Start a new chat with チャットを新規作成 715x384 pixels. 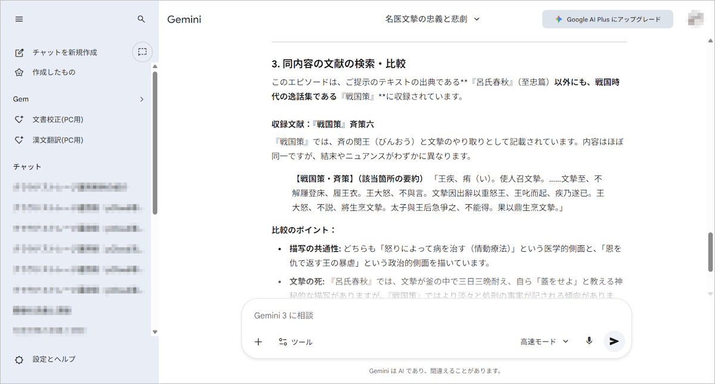[64, 52]
